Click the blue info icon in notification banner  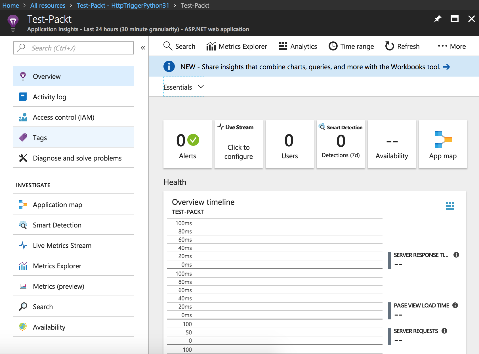tap(169, 66)
